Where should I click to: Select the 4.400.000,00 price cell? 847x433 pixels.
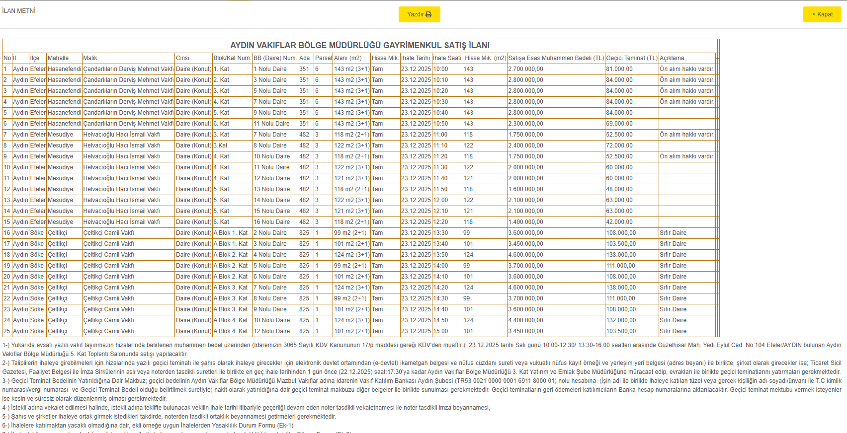[x=525, y=320]
